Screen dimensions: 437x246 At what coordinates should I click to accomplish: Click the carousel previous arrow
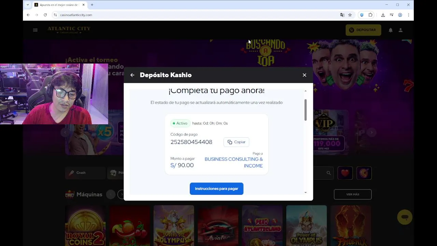pyautogui.click(x=65, y=132)
